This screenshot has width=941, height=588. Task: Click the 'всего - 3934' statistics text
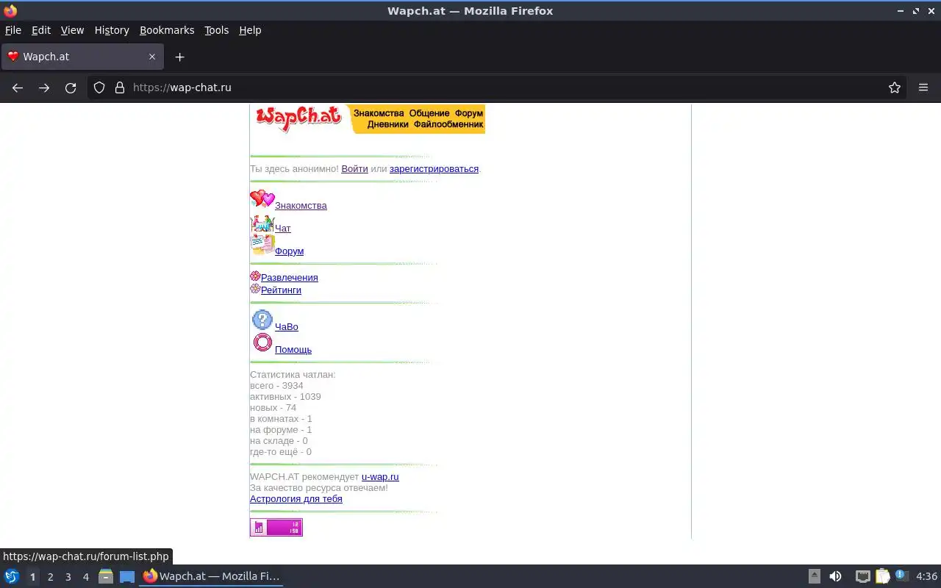pyautogui.click(x=276, y=385)
